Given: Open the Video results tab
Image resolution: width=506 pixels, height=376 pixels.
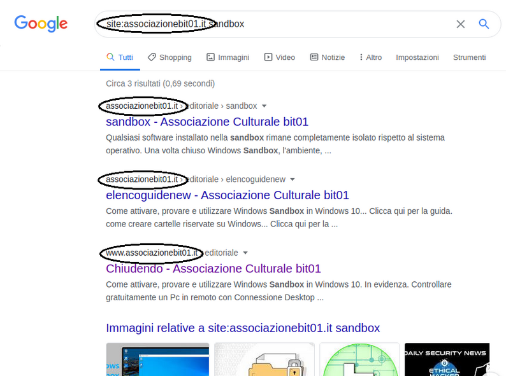Looking at the screenshot, I should pos(280,57).
